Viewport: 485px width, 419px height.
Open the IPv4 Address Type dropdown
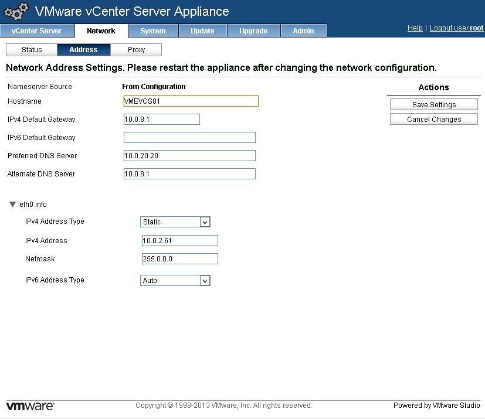[175, 222]
